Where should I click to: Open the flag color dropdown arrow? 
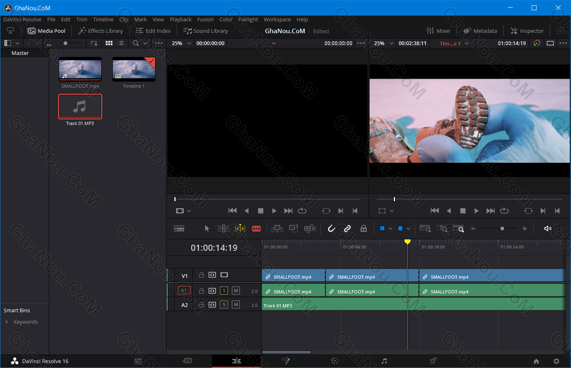[x=390, y=229]
